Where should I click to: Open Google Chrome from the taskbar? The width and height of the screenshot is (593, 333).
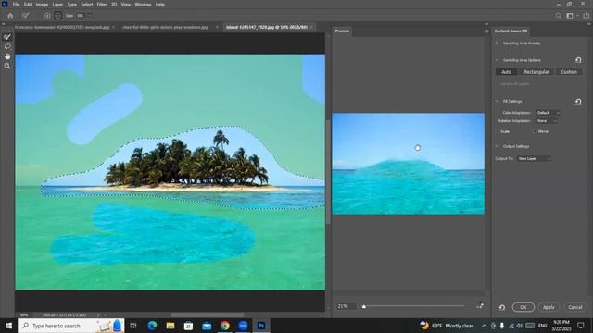pyautogui.click(x=224, y=326)
